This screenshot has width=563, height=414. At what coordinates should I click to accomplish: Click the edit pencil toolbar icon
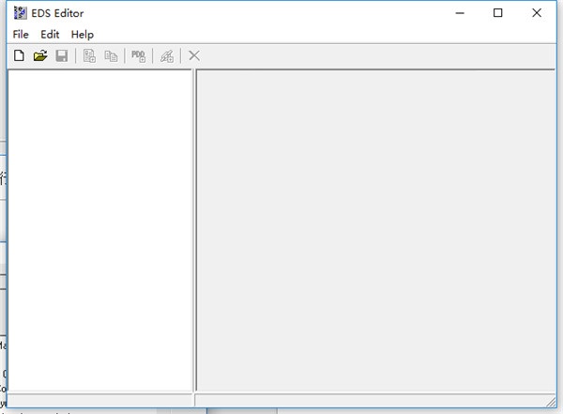coord(166,56)
